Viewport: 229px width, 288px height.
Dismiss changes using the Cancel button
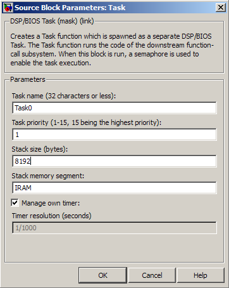pyautogui.click(x=152, y=275)
